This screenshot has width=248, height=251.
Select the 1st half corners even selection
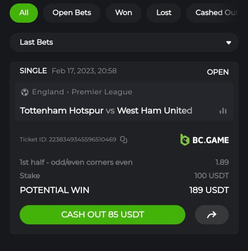click(76, 162)
